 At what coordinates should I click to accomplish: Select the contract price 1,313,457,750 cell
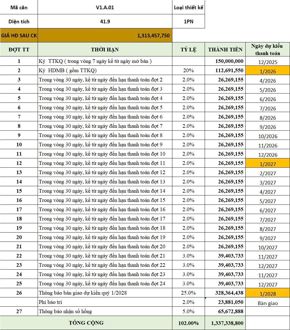[105, 36]
